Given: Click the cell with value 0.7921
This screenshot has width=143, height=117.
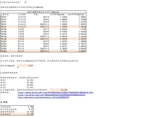Looking at the screenshot, I should (x=64, y=51).
